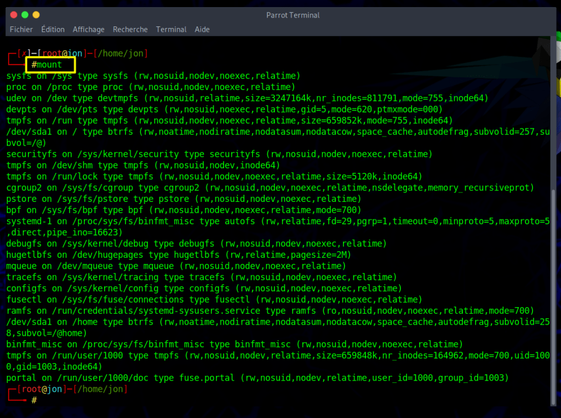Click the 'sysfs on /sys type sysfs' line
The image size is (561, 418).
click(x=153, y=76)
